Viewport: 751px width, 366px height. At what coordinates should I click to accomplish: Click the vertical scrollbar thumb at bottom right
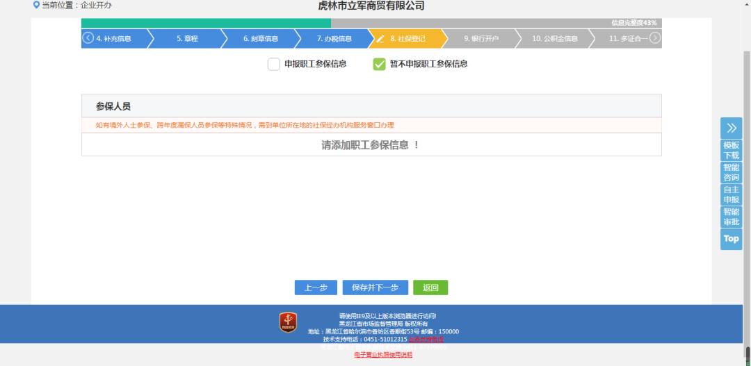(x=748, y=355)
